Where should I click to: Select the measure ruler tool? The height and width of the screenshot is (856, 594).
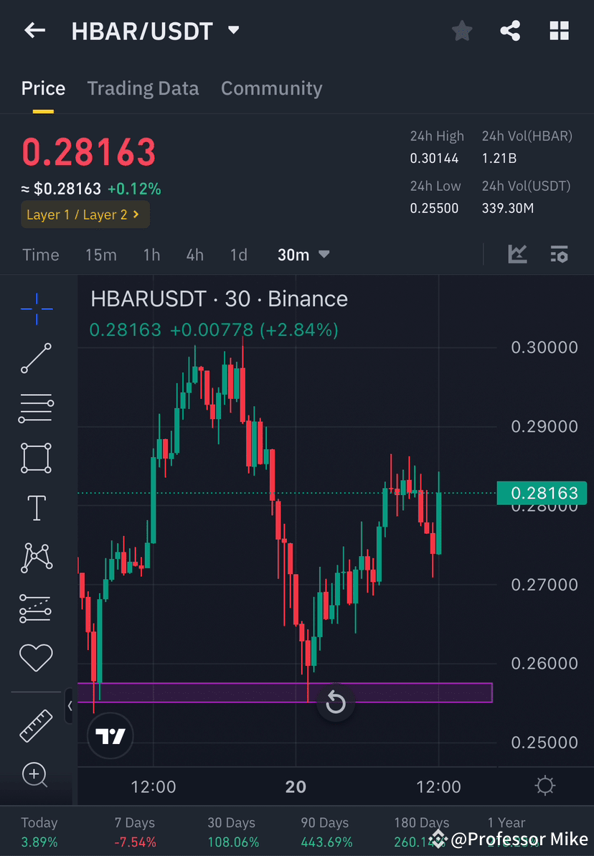36,725
